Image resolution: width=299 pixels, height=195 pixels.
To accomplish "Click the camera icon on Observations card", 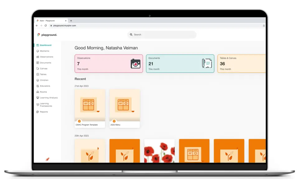I will (135, 64).
